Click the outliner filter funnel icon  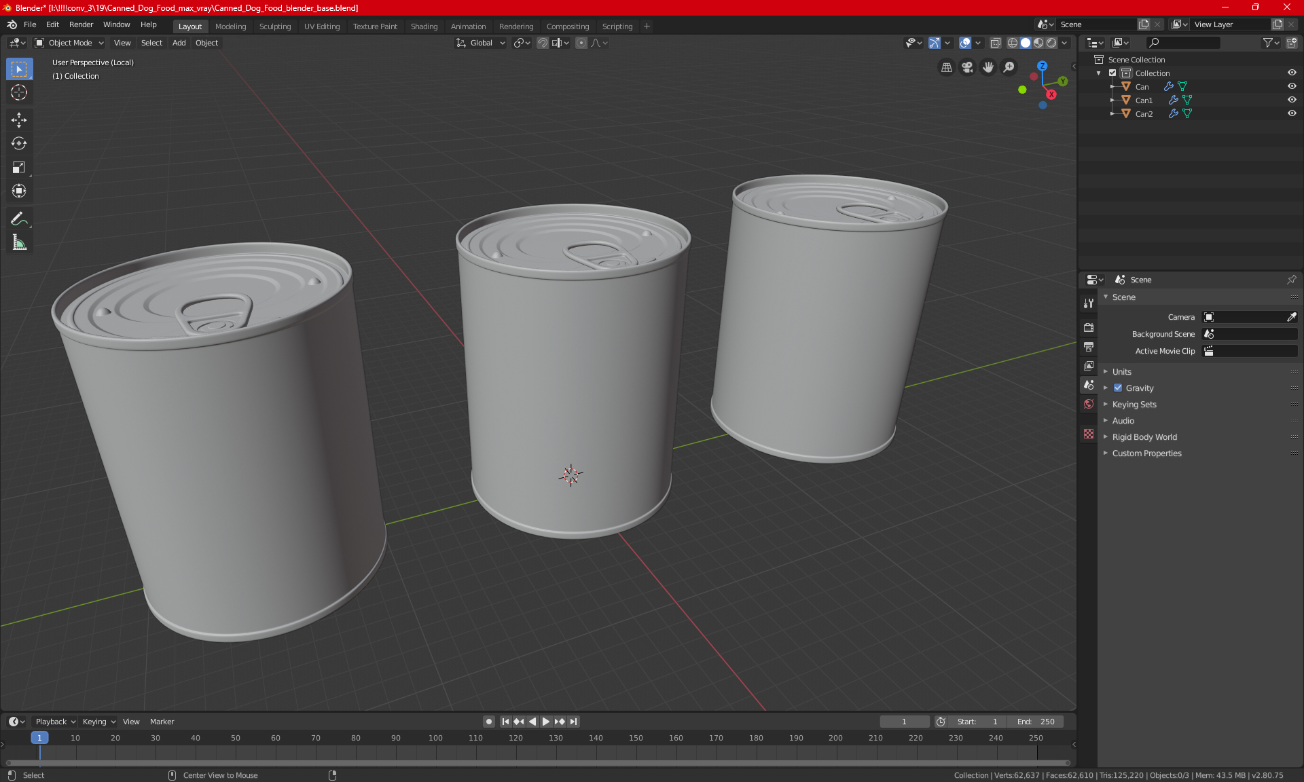point(1271,43)
